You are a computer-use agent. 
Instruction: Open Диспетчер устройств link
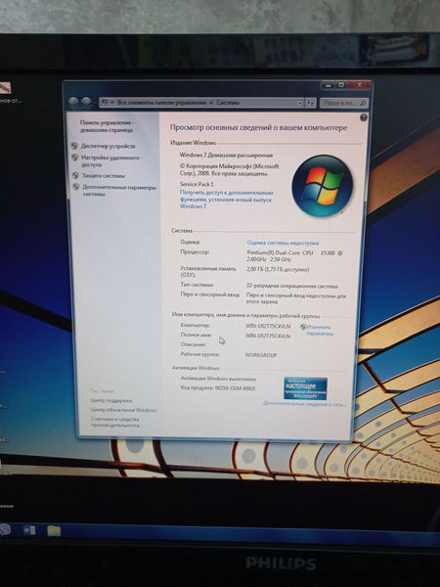pos(109,146)
